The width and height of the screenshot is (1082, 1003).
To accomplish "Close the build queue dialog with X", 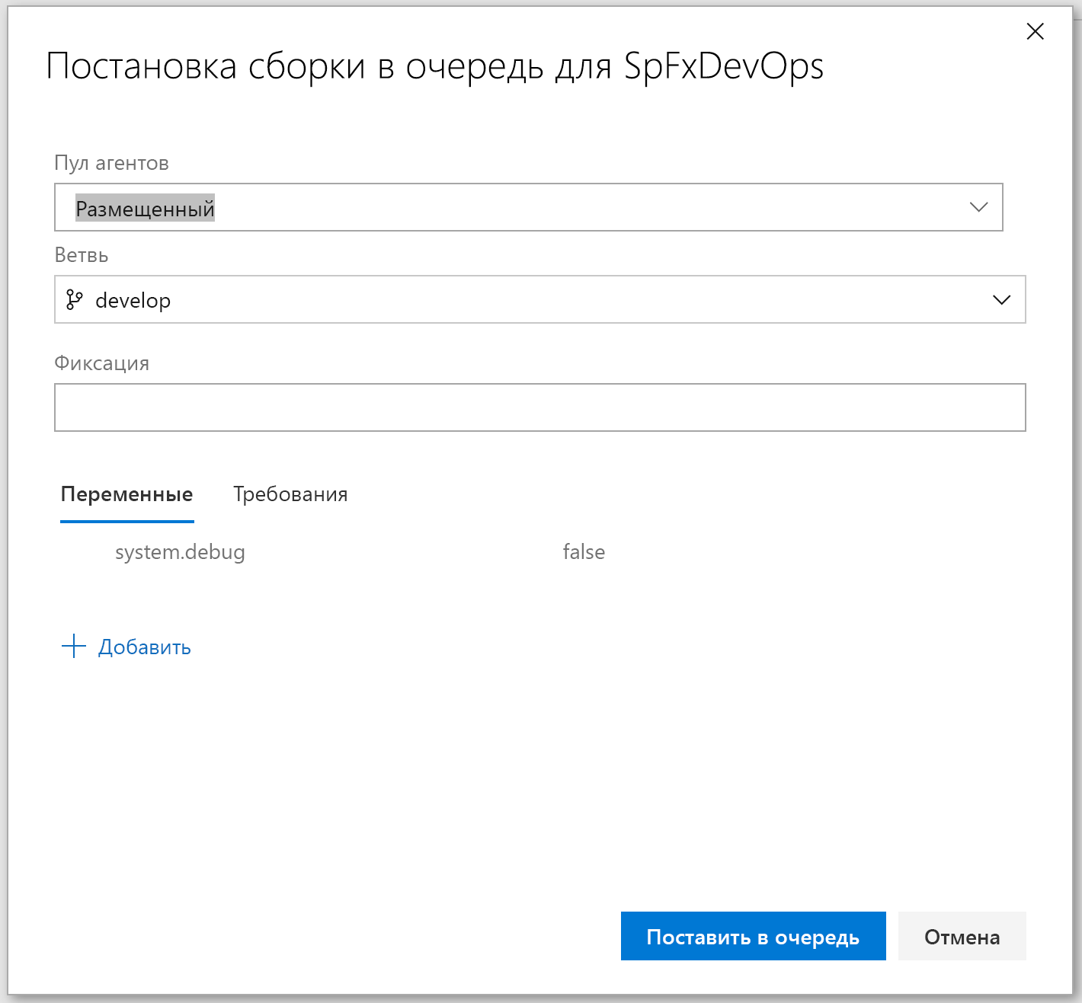I will point(1035,31).
